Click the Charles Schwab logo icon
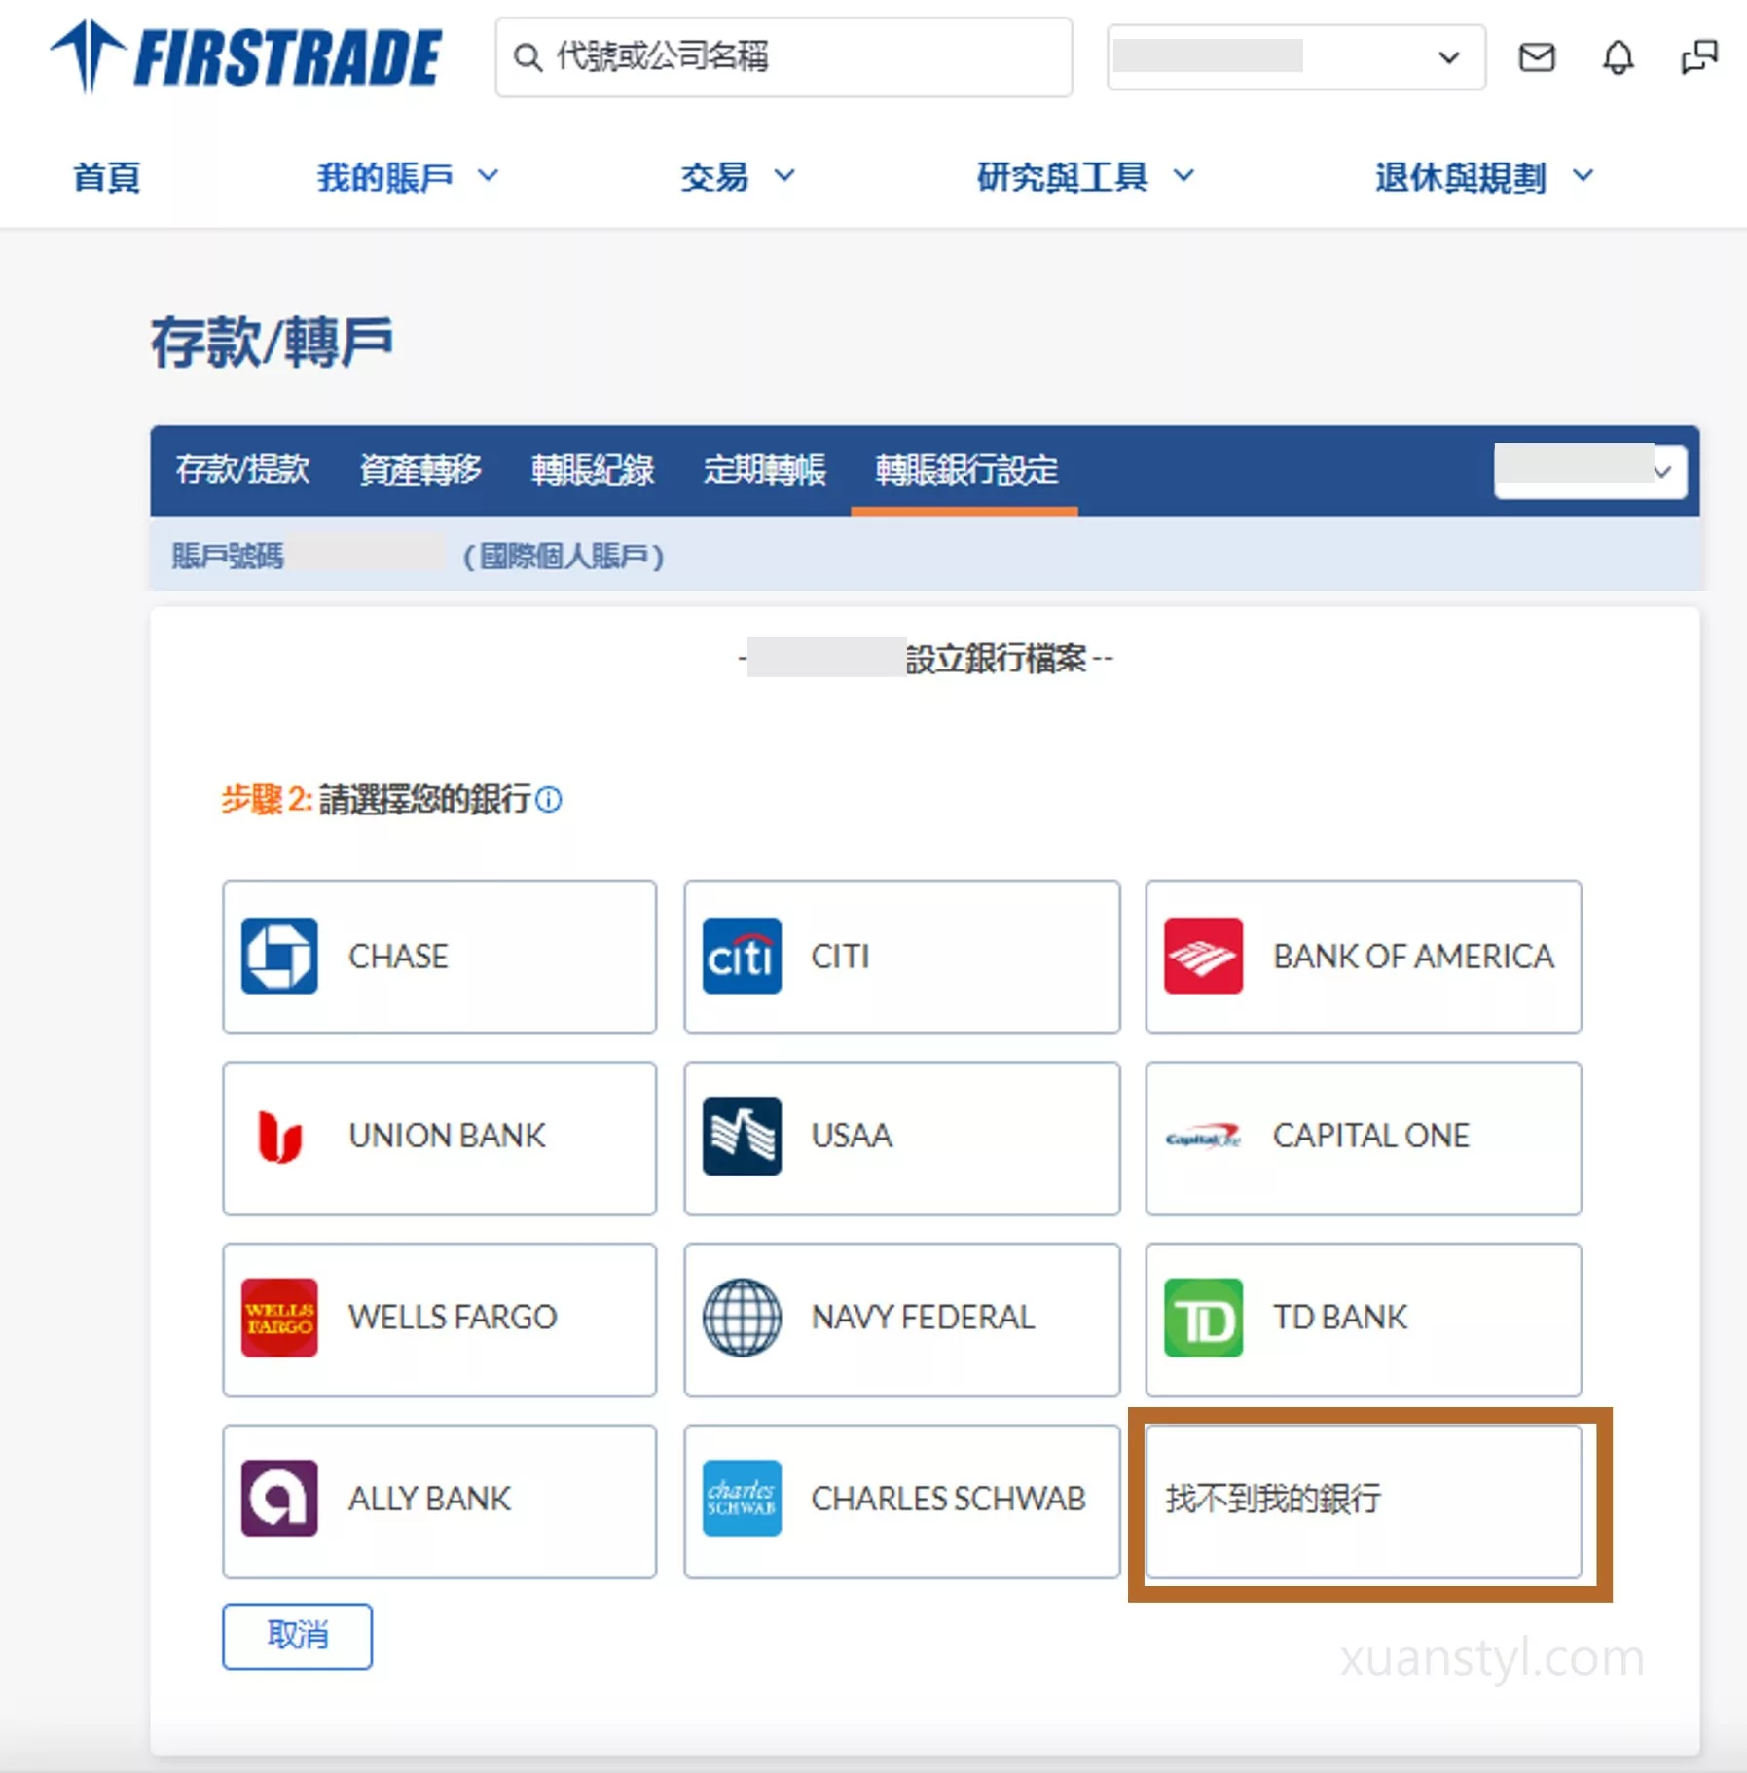Viewport: 1747px width, 1773px height. tap(742, 1499)
